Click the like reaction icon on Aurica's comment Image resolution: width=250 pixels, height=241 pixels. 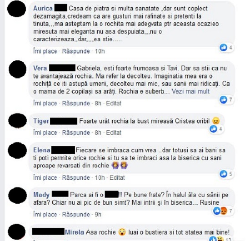tap(224, 48)
